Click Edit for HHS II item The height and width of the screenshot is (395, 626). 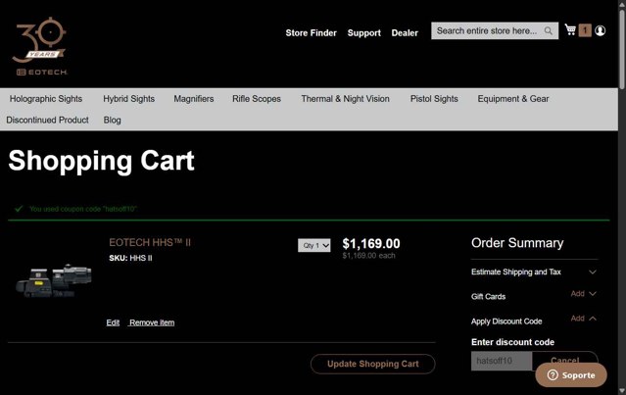[x=113, y=322]
